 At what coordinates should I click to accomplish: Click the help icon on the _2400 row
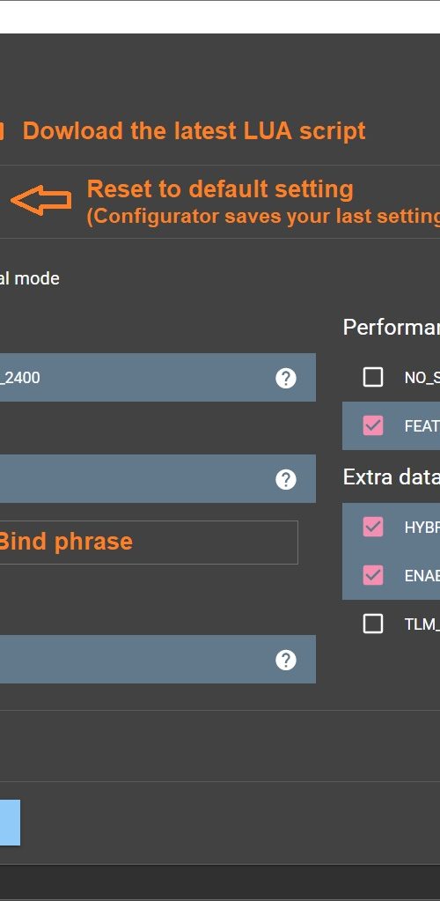[285, 378]
